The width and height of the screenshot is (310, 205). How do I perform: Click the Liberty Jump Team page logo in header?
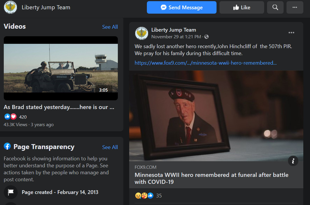[10, 7]
